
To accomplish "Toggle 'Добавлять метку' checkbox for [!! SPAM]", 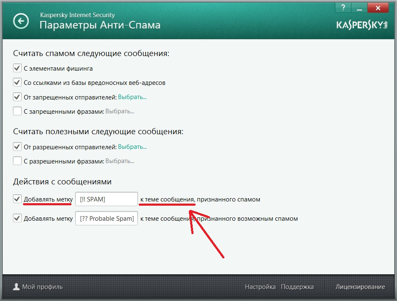I will pyautogui.click(x=17, y=199).
